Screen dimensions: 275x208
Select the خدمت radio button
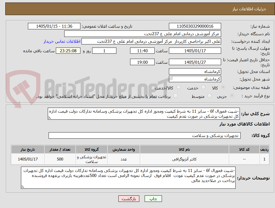pyautogui.click(x=204, y=87)
